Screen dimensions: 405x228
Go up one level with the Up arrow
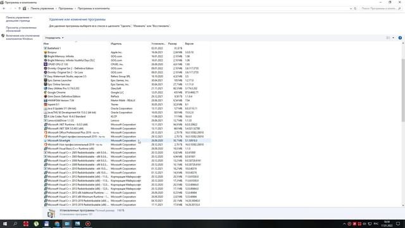[x=20, y=8]
